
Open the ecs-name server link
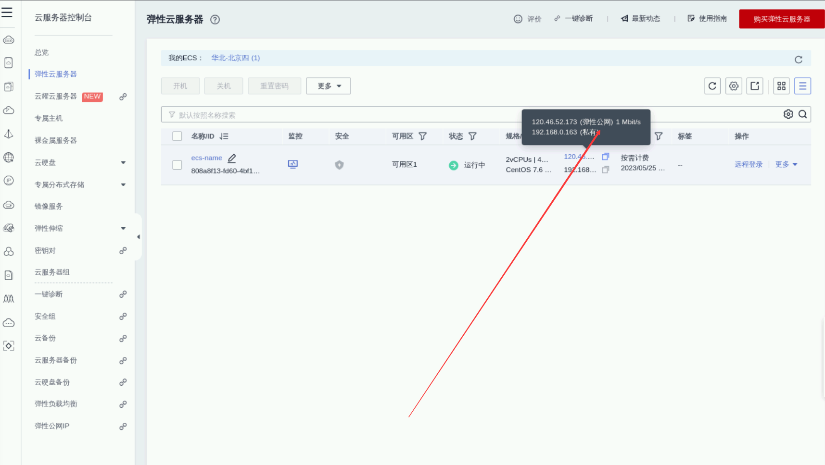click(x=207, y=158)
